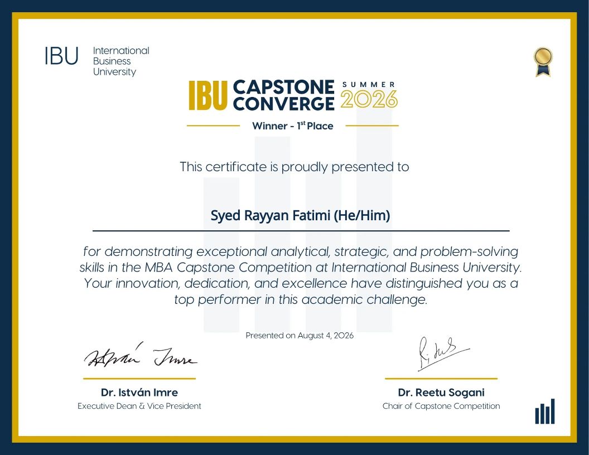
Task: Click the IBU logo letters at top left
Action: [x=61, y=56]
